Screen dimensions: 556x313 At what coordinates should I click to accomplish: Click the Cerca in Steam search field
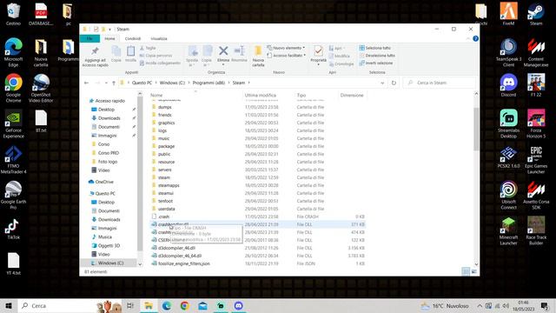click(x=439, y=83)
